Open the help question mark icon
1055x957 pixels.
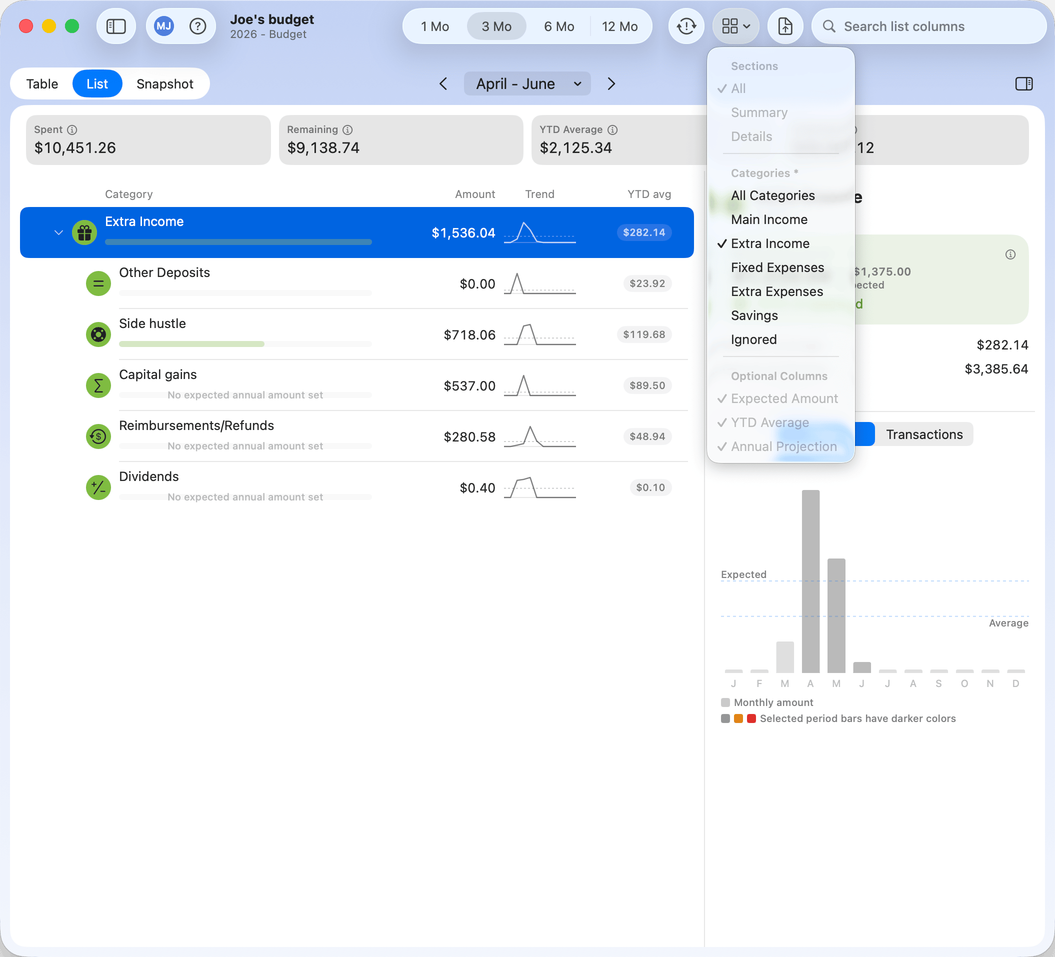click(x=197, y=26)
